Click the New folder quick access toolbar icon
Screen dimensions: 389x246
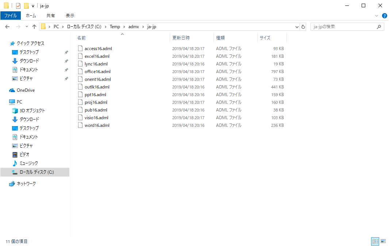click(26, 6)
